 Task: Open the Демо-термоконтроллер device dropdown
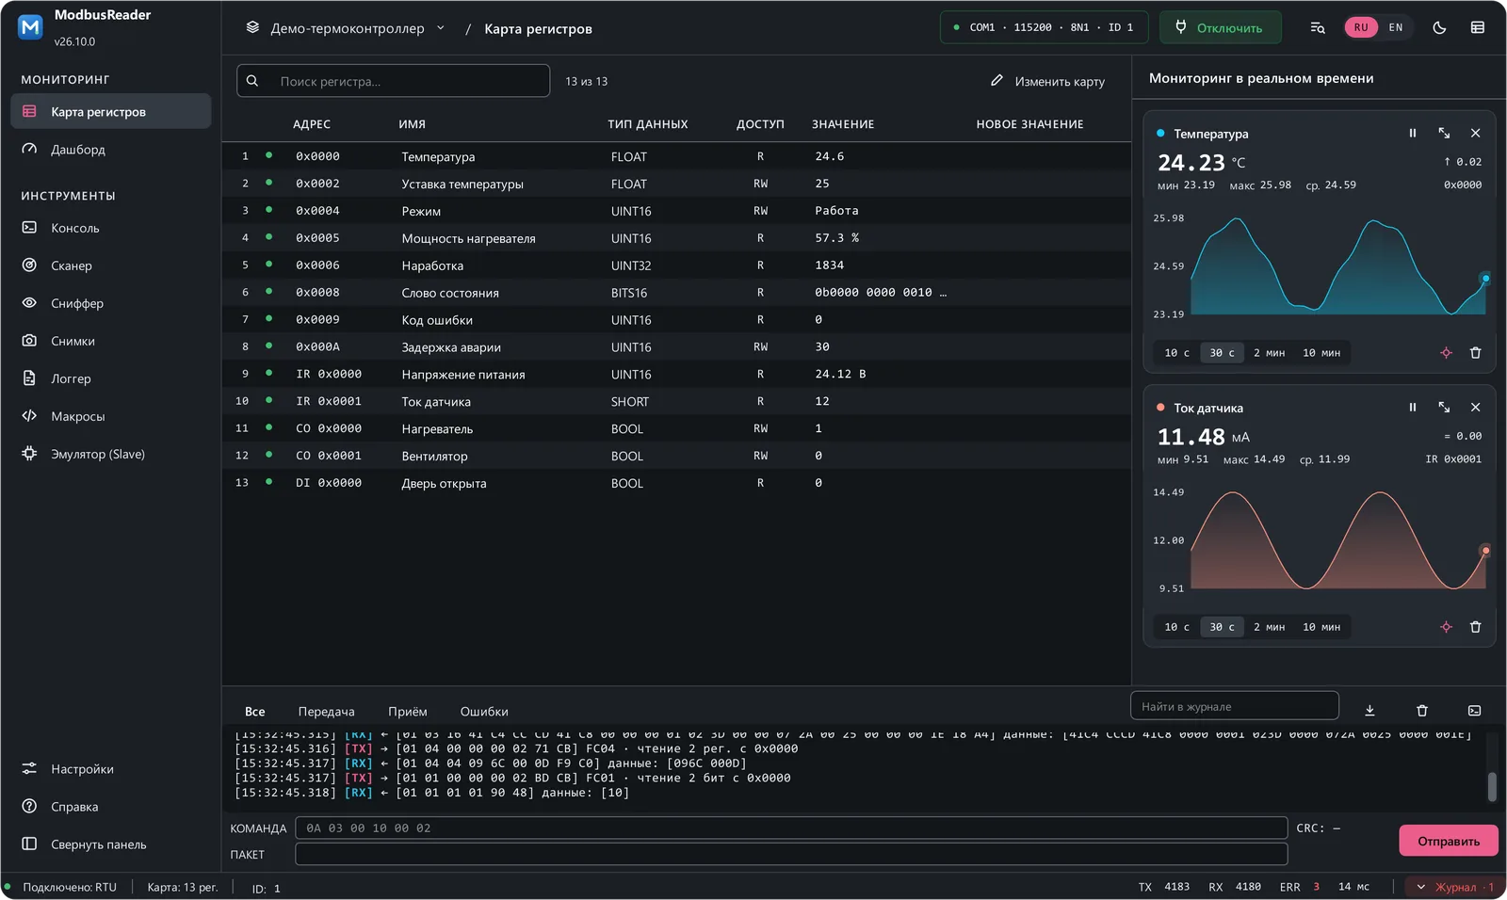(346, 28)
